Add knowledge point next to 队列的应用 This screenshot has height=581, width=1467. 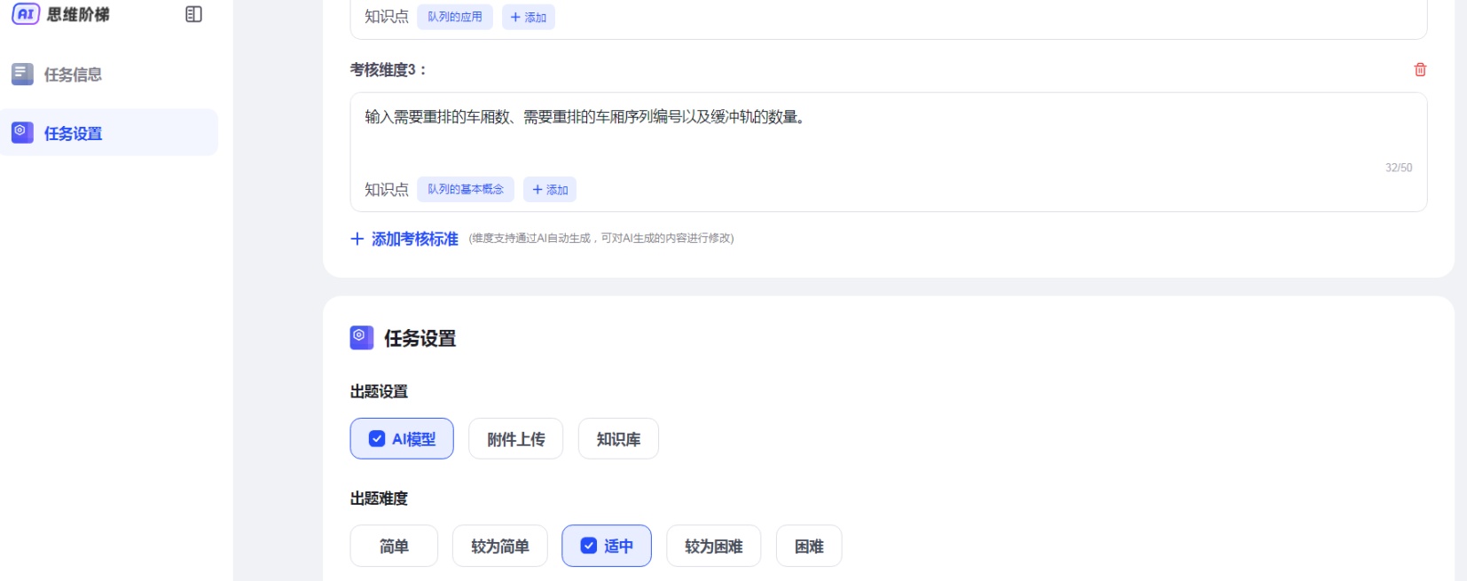pos(529,17)
